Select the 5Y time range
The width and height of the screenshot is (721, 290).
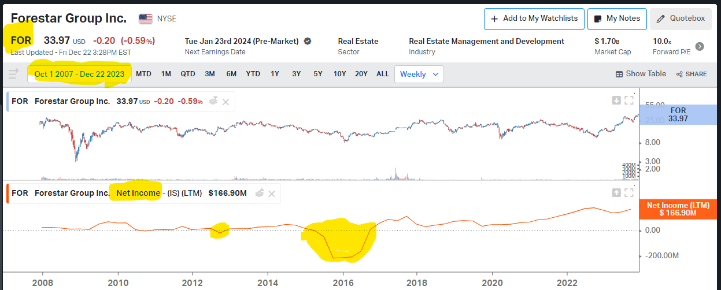pos(318,74)
